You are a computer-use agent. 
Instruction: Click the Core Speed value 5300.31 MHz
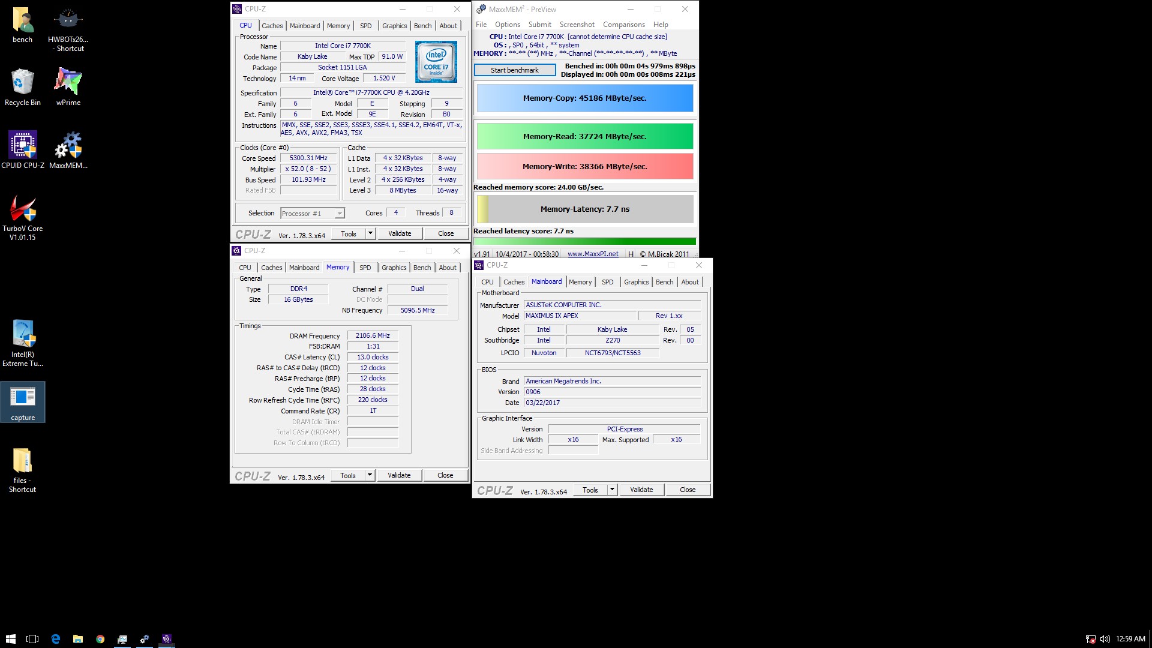[x=308, y=158]
